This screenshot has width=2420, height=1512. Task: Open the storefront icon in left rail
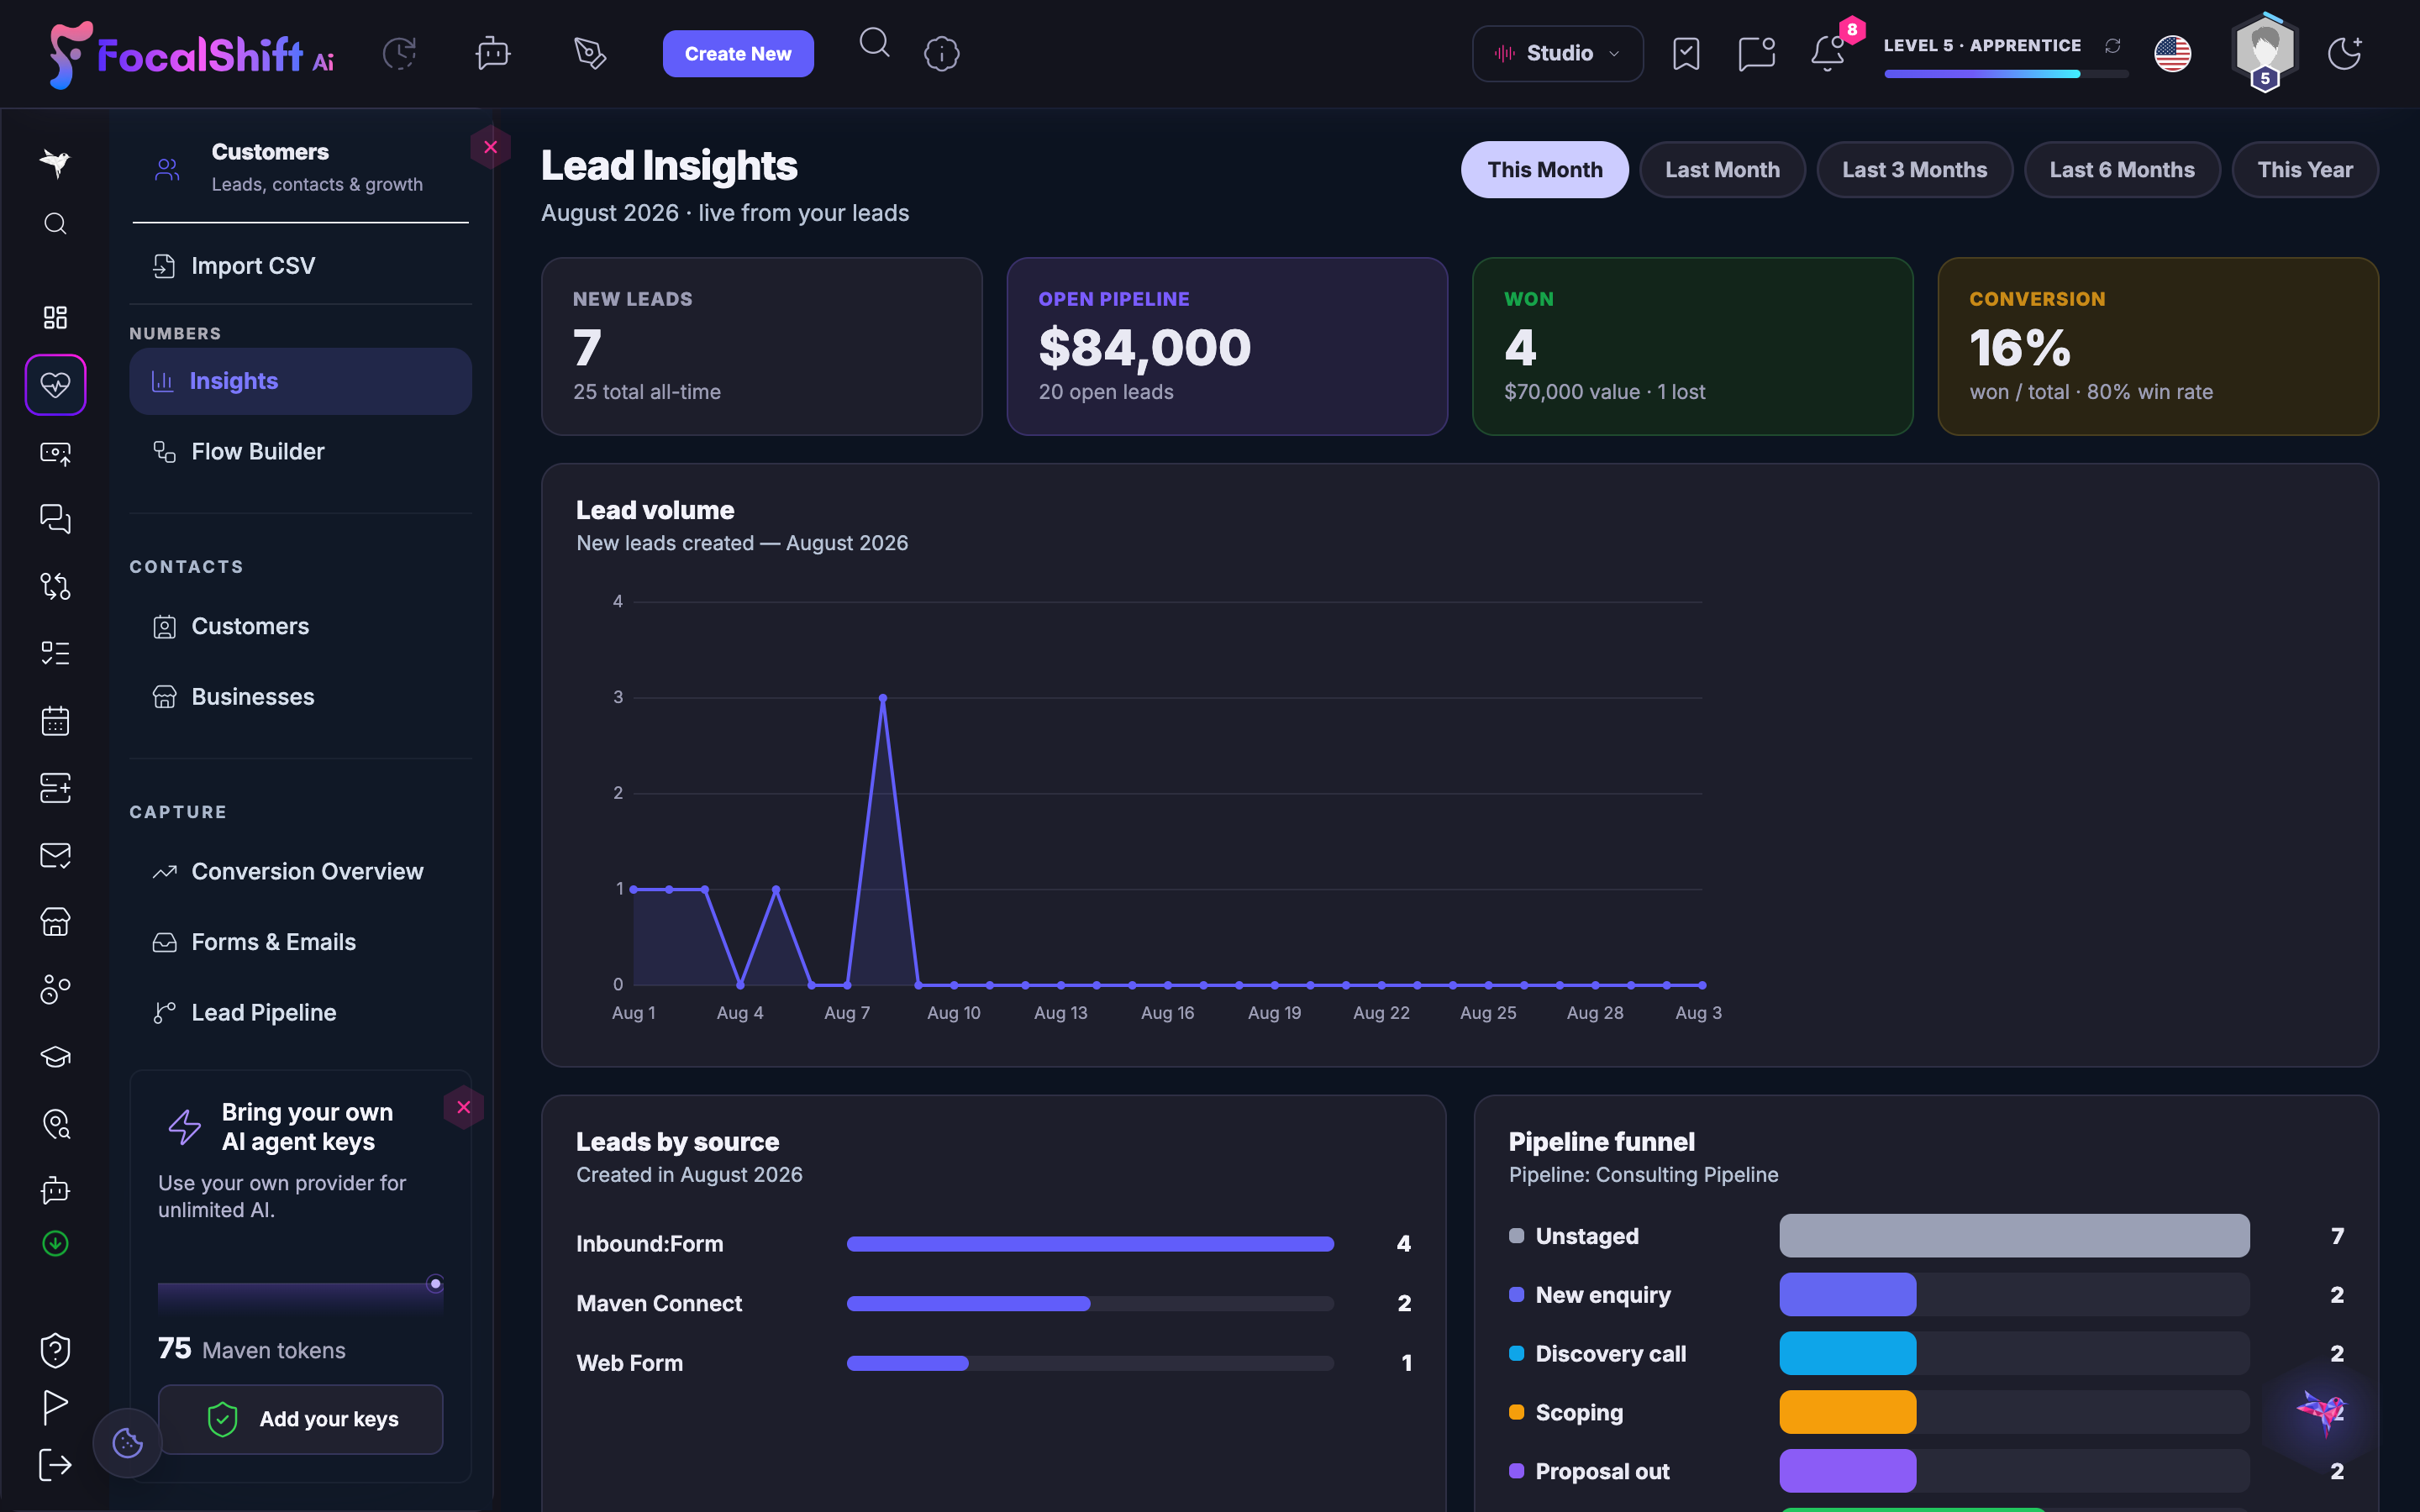(56, 922)
